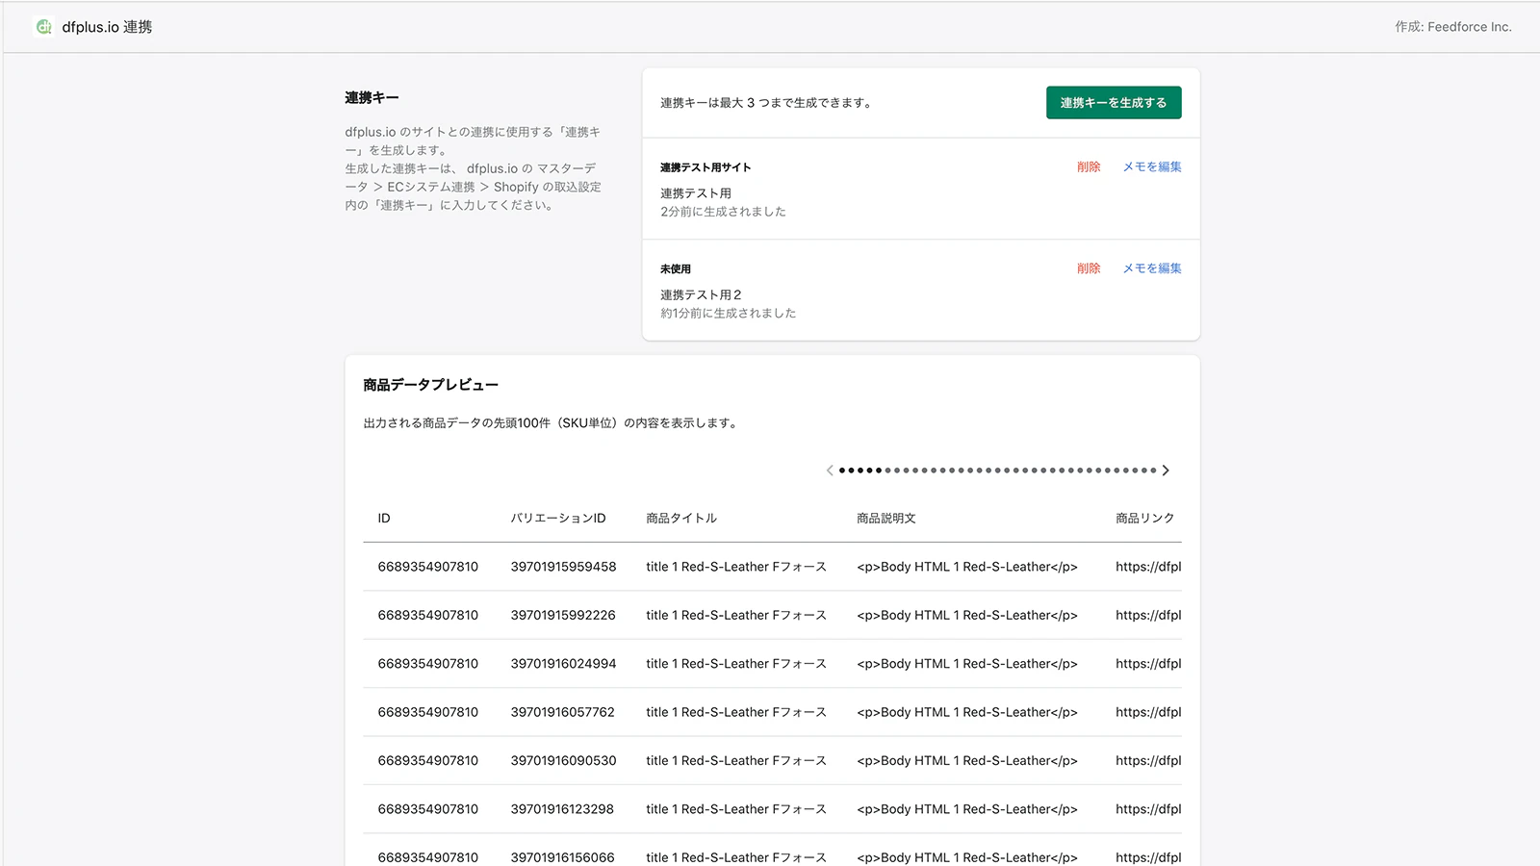
Task: Click the next page arrow in preview pagination
Action: (x=1166, y=471)
